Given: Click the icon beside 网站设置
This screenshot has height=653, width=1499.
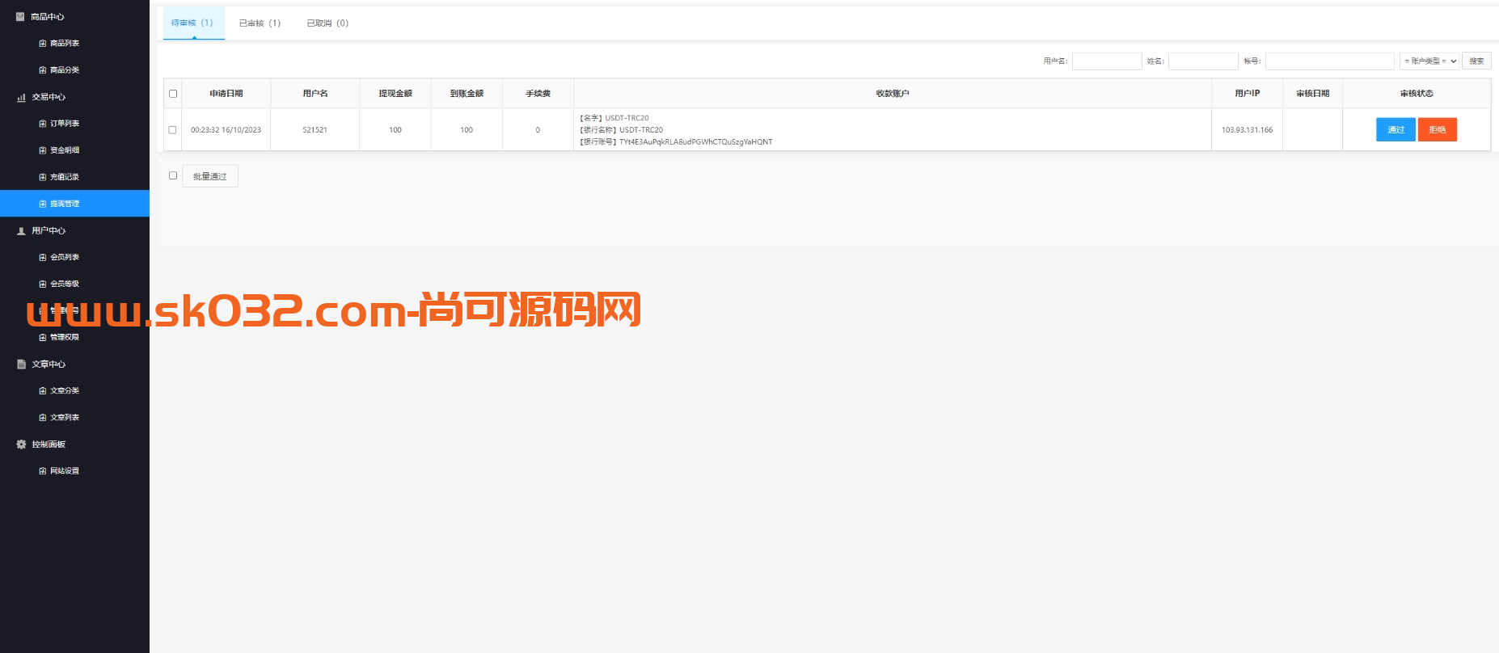Looking at the screenshot, I should [43, 471].
